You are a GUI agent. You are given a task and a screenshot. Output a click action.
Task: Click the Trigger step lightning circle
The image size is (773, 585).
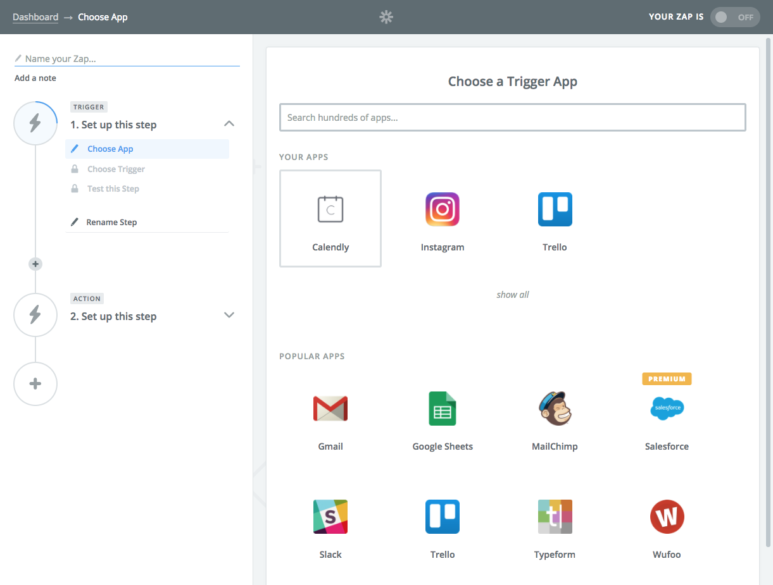coord(35,123)
